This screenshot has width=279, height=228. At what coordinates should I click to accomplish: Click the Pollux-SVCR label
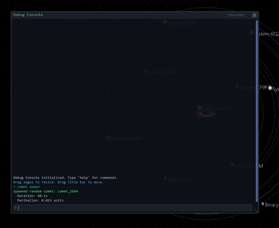pyautogui.click(x=180, y=180)
